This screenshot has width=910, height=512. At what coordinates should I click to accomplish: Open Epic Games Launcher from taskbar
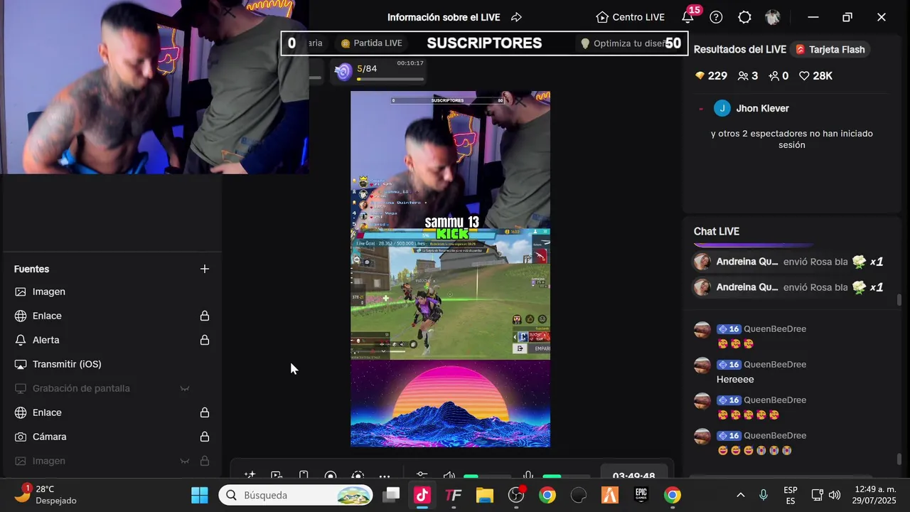point(641,496)
